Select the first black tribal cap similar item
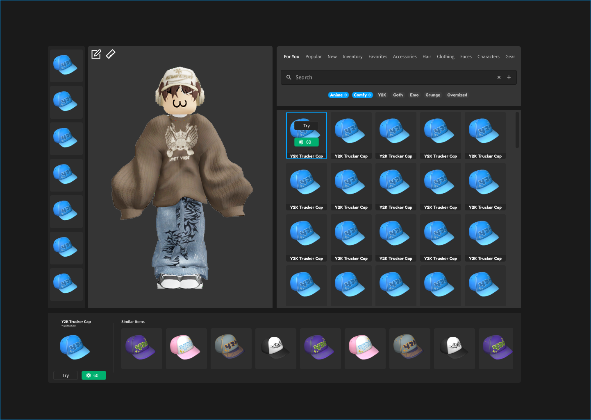Image resolution: width=591 pixels, height=420 pixels. (275, 348)
